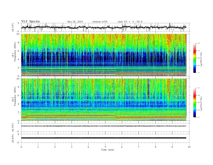Click the time axis tick label "10"
This screenshot has height=165, width=213.
(x=189, y=147)
